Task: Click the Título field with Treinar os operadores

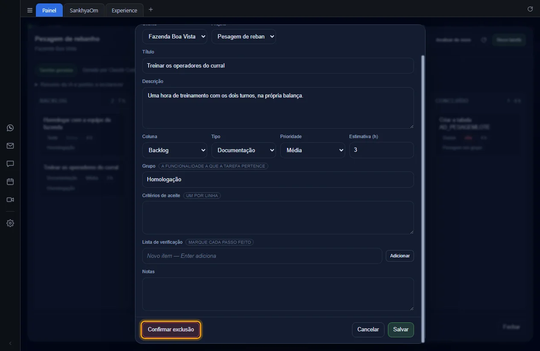Action: (278, 65)
